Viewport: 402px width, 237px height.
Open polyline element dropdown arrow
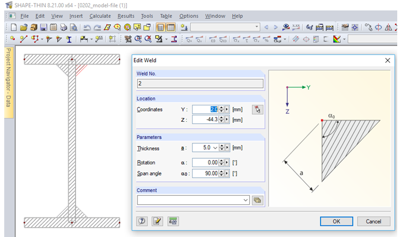[x=42, y=40]
